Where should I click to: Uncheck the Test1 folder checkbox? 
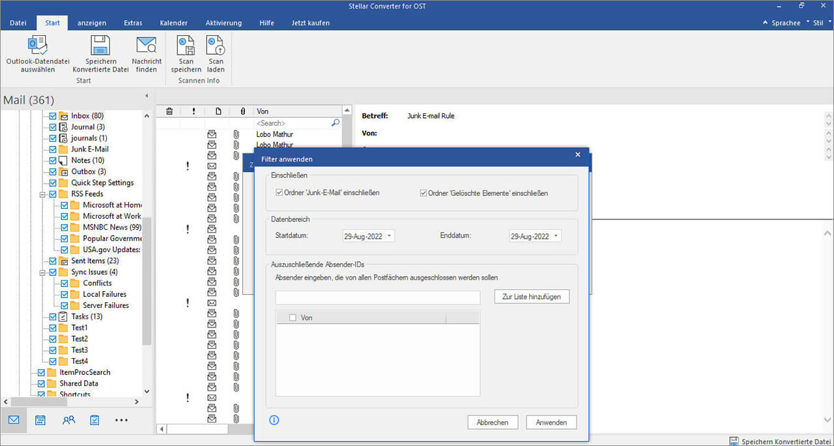pos(53,328)
